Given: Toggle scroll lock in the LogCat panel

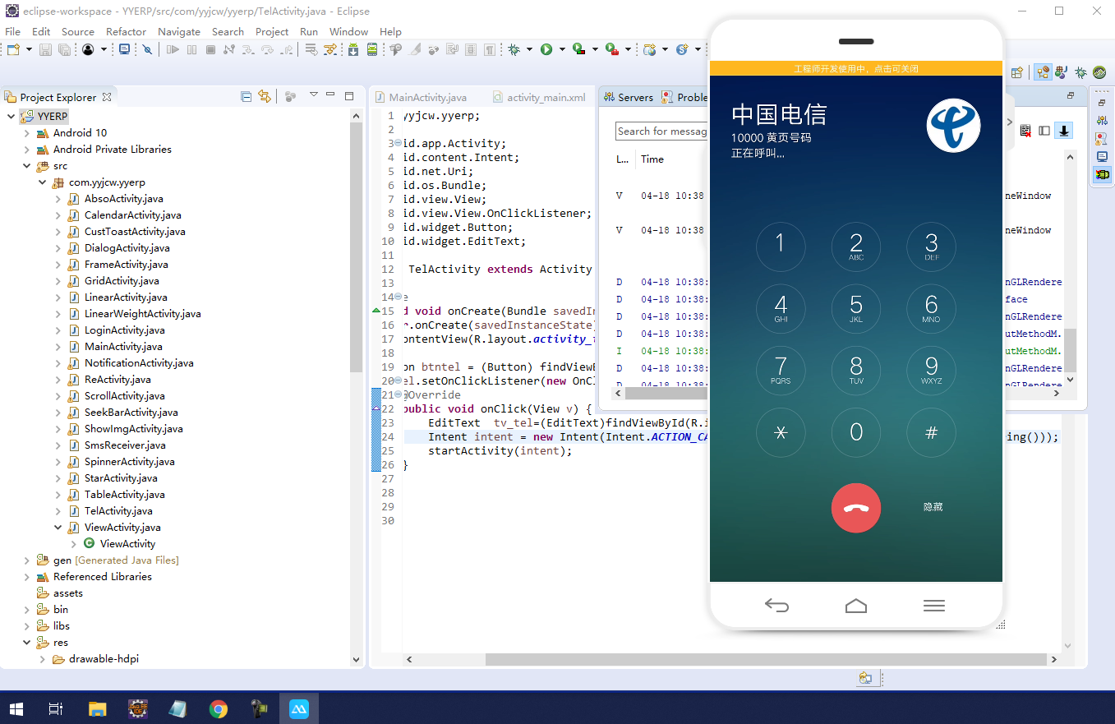Looking at the screenshot, I should pyautogui.click(x=1064, y=130).
